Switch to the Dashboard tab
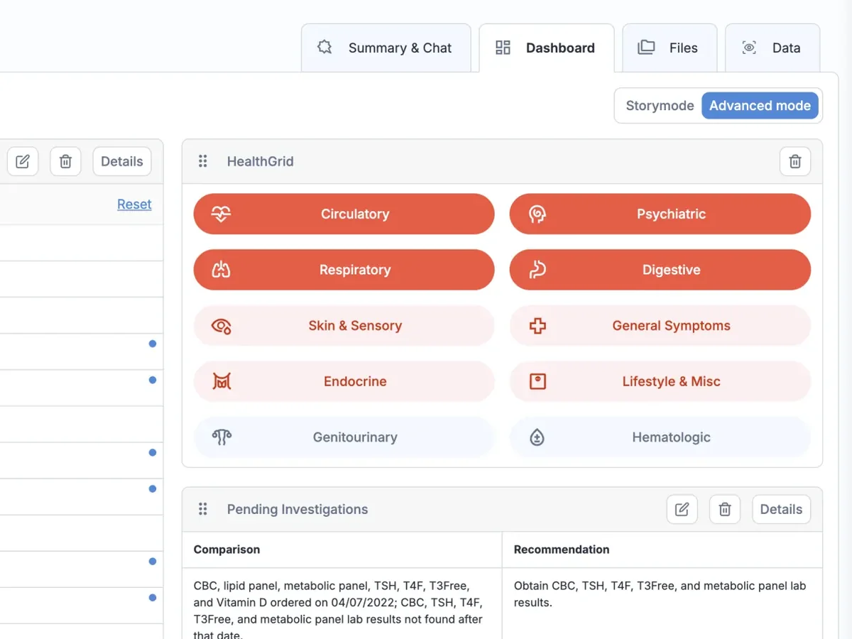852x639 pixels. point(546,48)
